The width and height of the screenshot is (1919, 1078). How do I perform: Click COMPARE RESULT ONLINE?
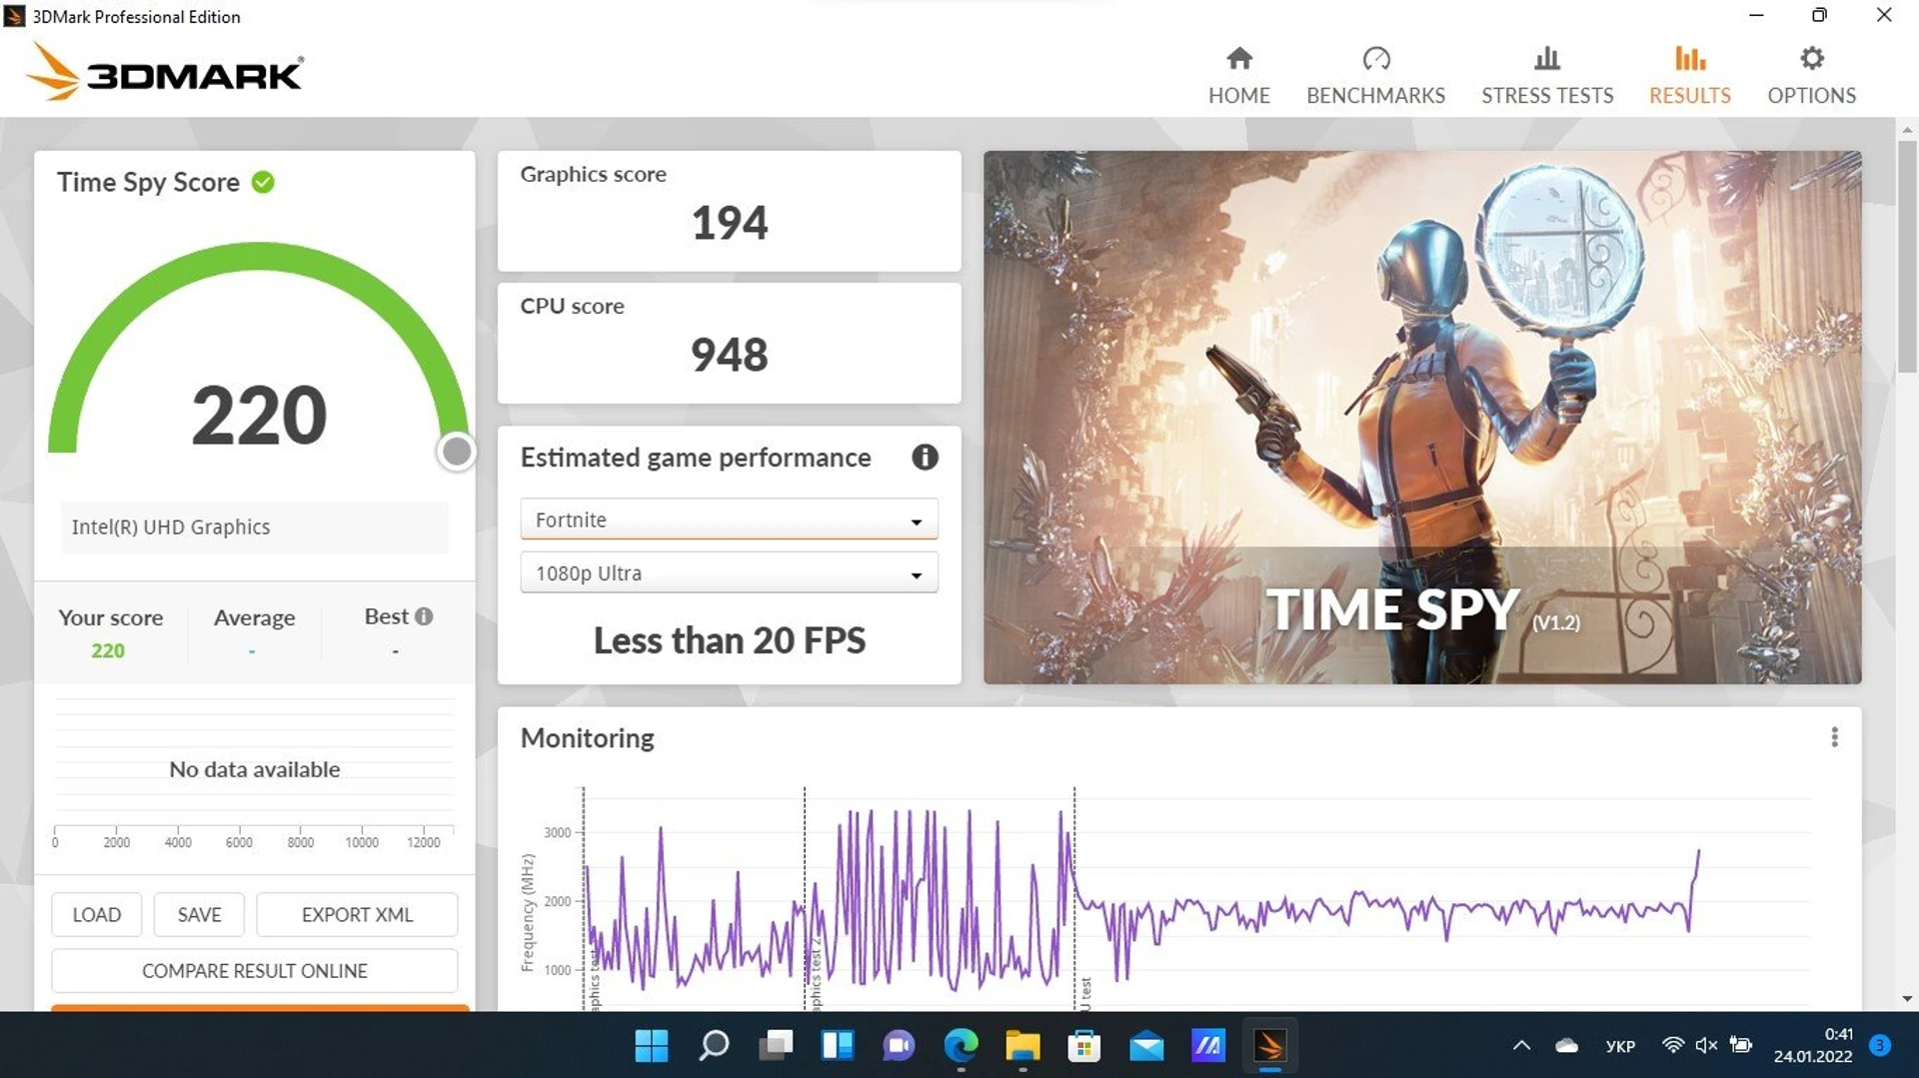click(x=254, y=970)
